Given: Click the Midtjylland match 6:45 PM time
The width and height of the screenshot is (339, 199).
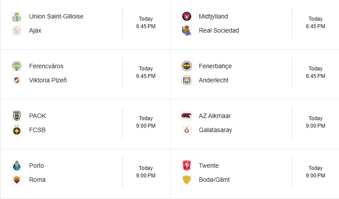Looking at the screenshot, I should tap(316, 26).
